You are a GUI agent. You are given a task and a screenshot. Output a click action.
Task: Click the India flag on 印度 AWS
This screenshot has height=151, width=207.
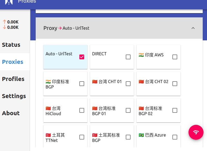pos(141,55)
